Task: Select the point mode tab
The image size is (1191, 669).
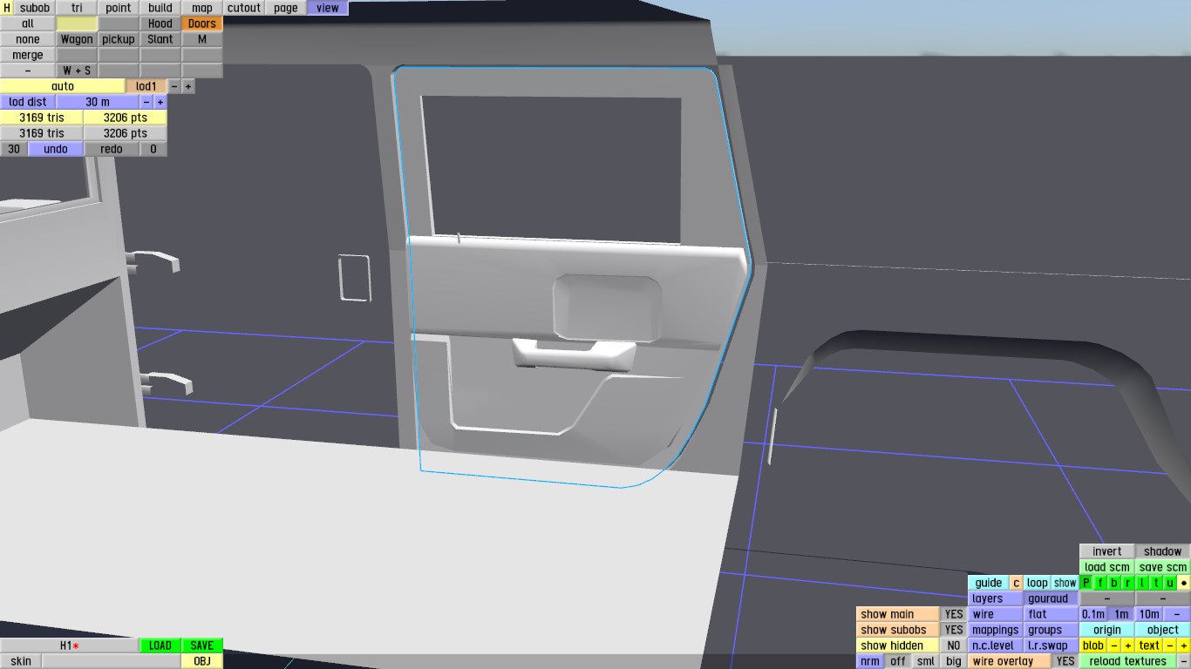Action: (x=119, y=8)
